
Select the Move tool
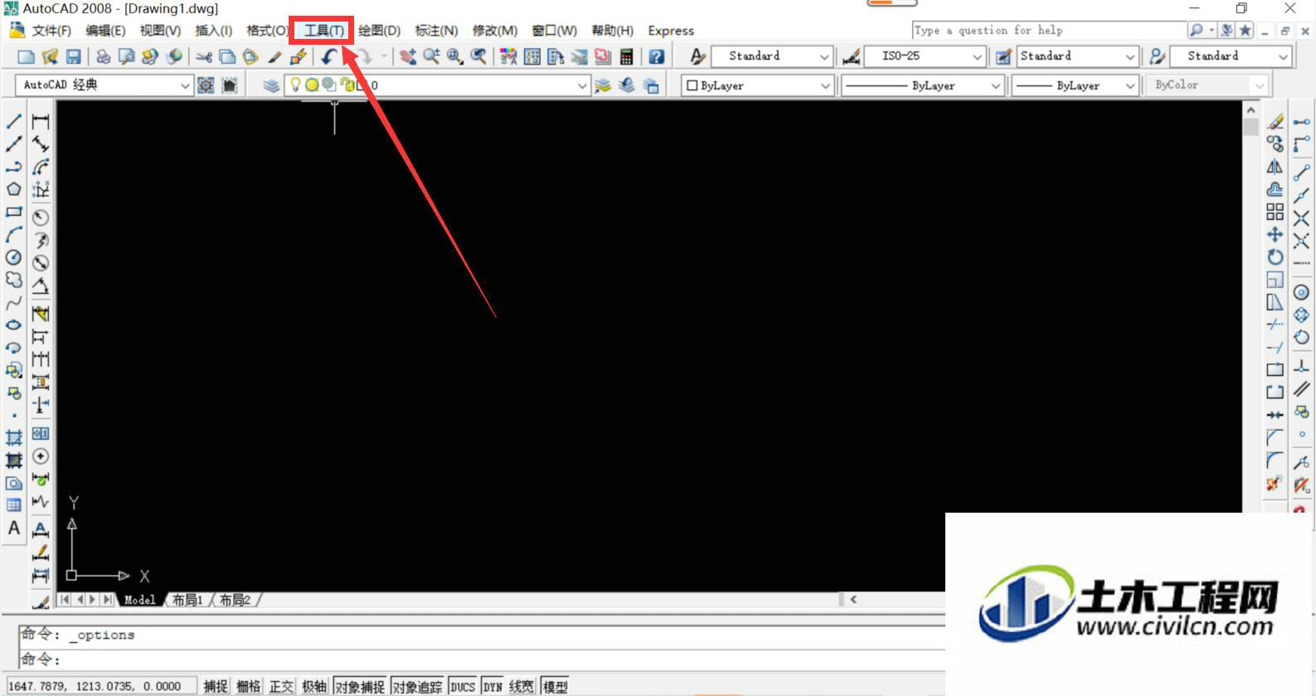[1275, 234]
